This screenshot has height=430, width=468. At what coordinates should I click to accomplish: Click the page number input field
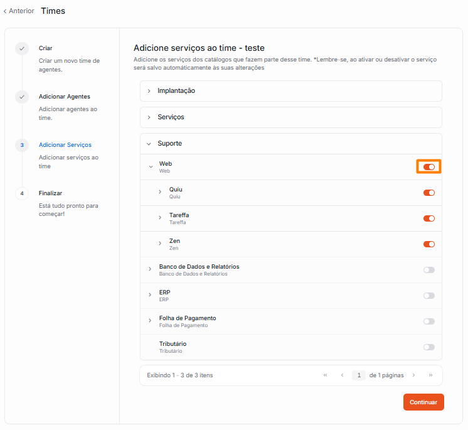click(359, 375)
